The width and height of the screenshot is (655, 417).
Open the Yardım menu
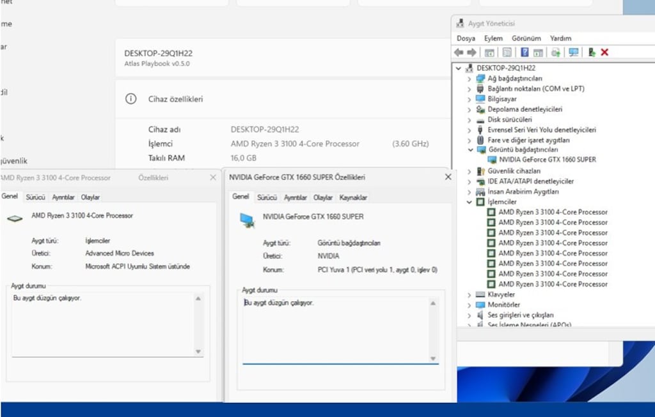click(x=560, y=38)
